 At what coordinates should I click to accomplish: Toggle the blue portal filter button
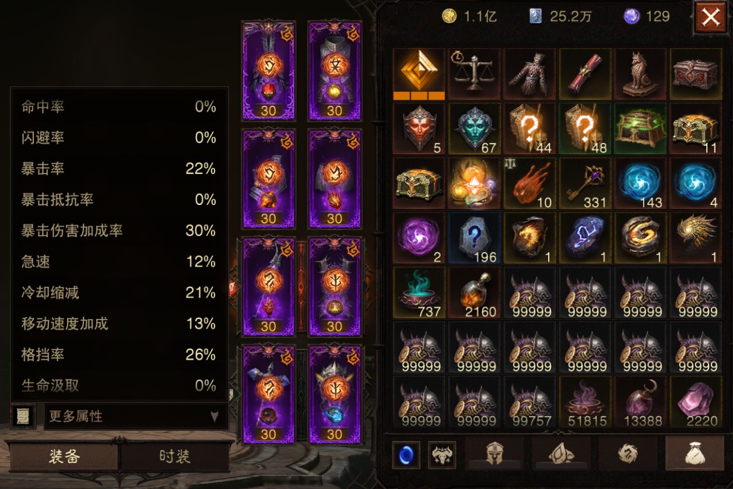(406, 454)
